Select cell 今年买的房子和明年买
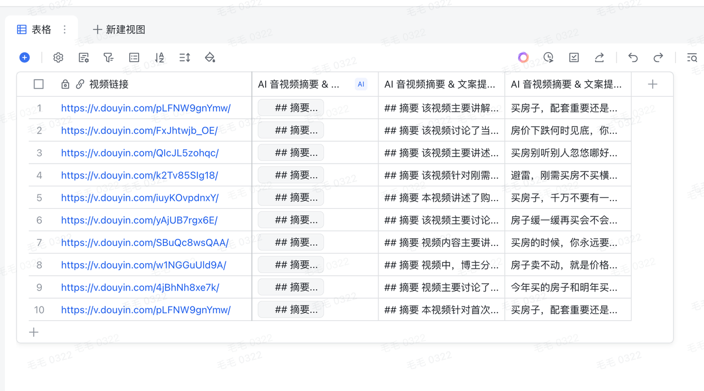The image size is (704, 391). point(568,288)
